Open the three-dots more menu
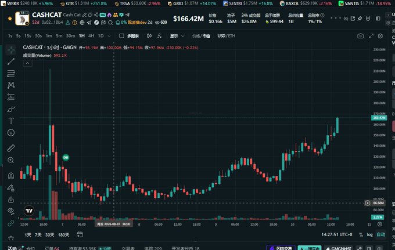This screenshot has height=250, width=395. pos(335,18)
